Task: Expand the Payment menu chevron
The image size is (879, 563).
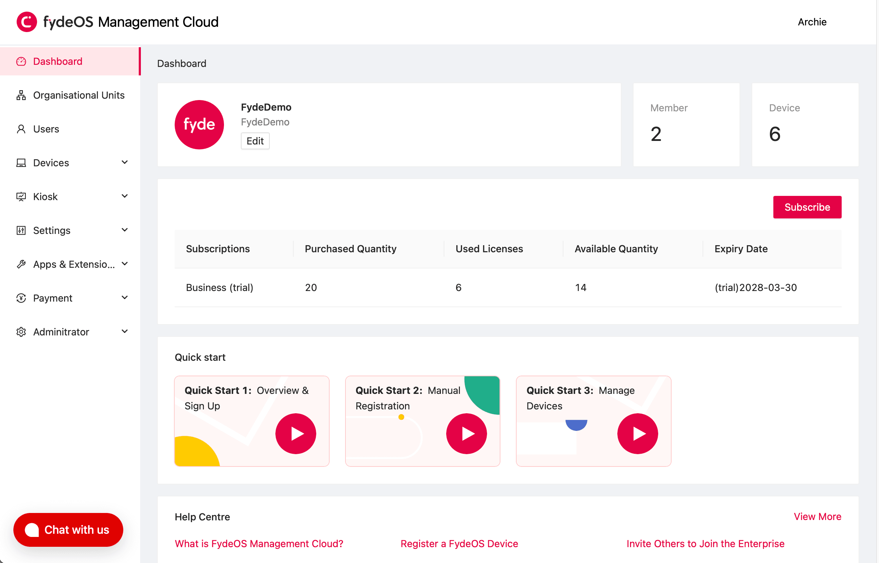Action: [x=125, y=298]
